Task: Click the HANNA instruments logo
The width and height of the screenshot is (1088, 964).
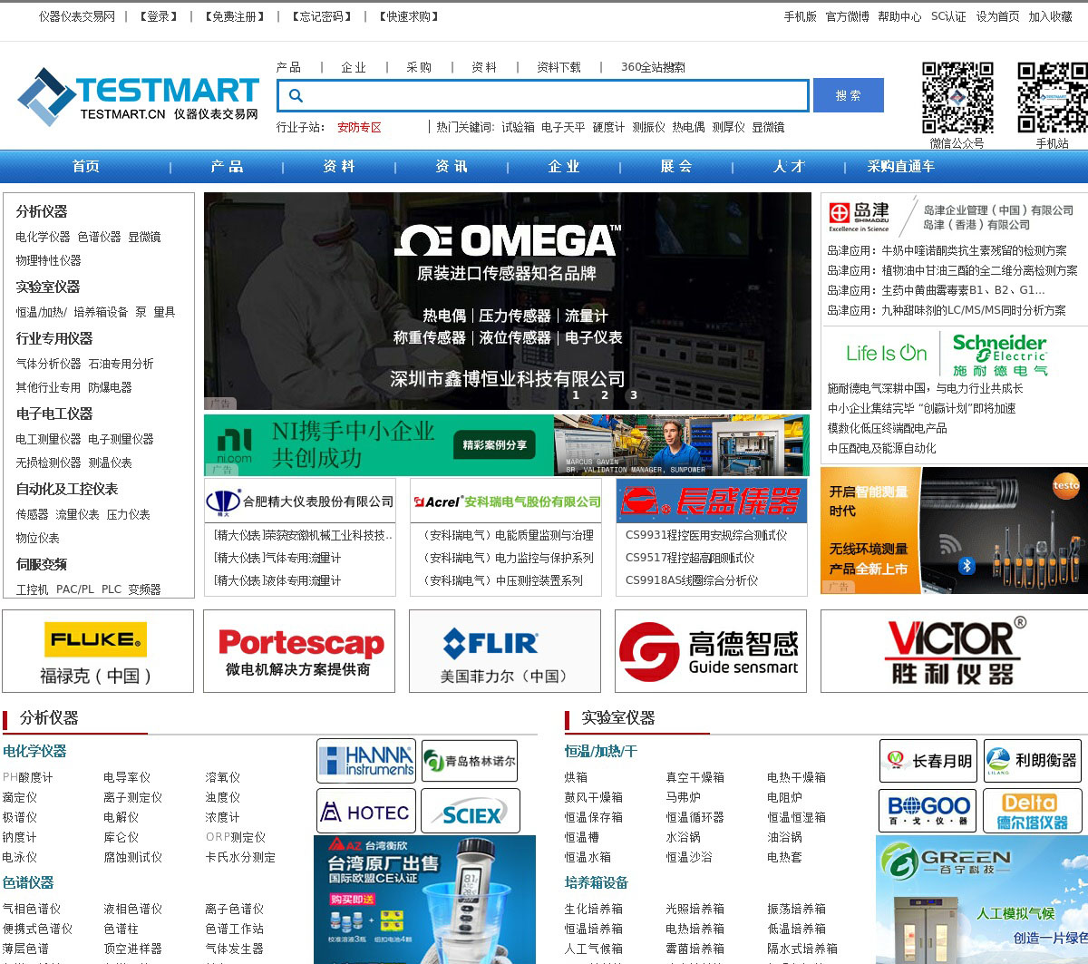Action: click(x=366, y=761)
